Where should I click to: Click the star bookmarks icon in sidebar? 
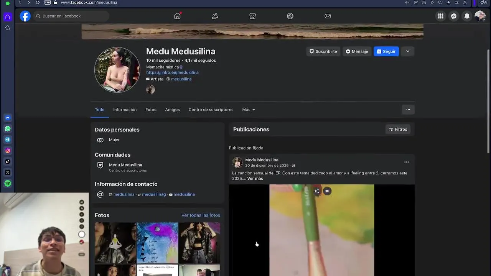tap(8, 28)
